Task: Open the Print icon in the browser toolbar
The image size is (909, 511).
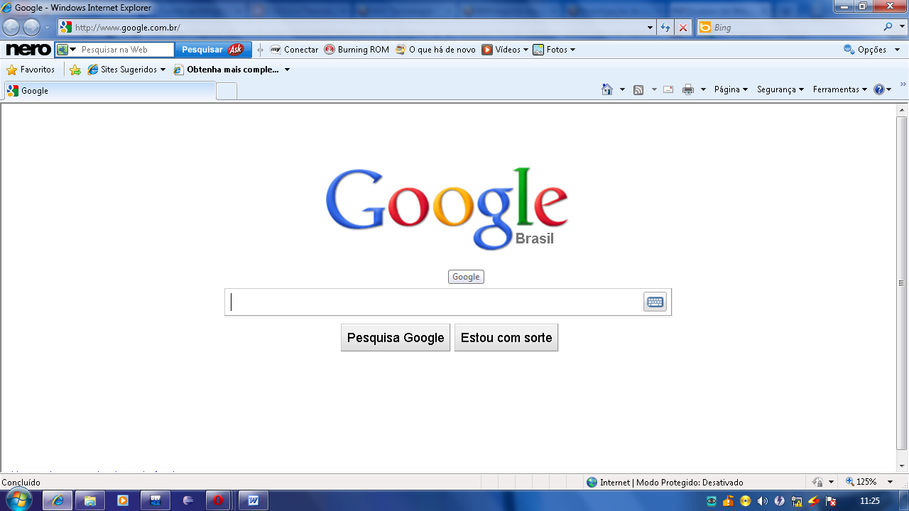Action: click(x=688, y=89)
